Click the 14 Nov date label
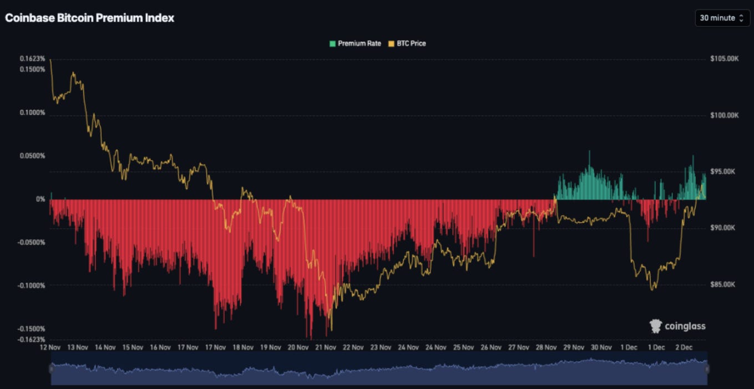This screenshot has width=754, height=389. [105, 347]
